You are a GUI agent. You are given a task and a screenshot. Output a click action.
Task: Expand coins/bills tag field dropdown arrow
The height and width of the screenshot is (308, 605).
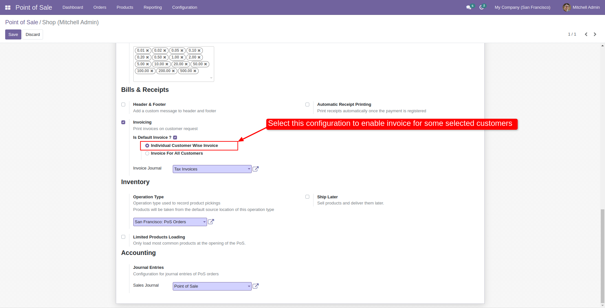211,78
